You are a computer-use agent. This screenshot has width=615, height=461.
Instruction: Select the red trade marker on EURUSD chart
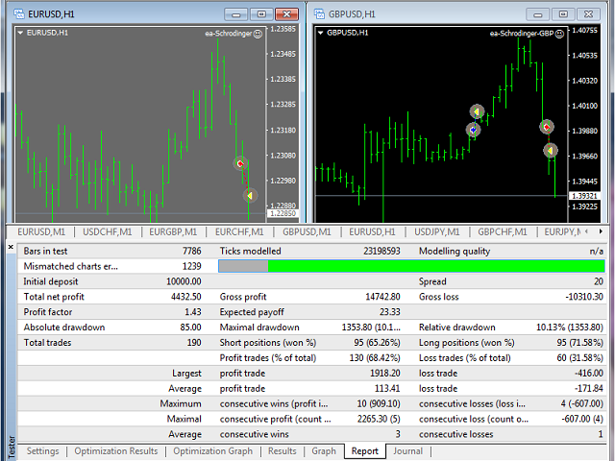[x=241, y=164]
